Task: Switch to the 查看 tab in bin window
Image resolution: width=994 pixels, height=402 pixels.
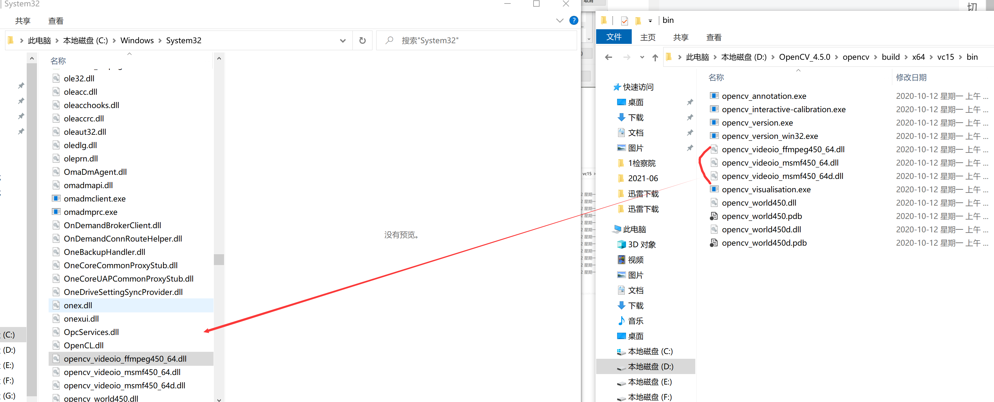Action: click(x=713, y=37)
